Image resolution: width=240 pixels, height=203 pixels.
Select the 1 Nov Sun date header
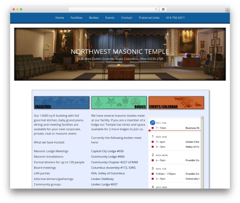(x=159, y=137)
